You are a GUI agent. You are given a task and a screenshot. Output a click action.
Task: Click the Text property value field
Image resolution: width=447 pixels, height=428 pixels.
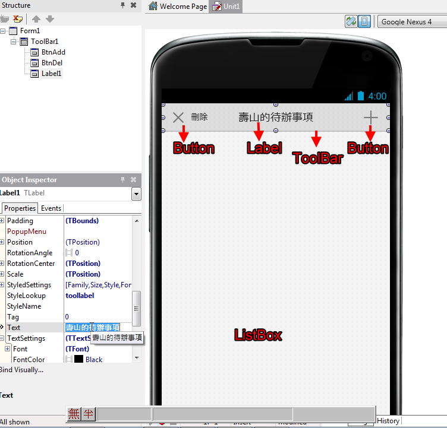97,328
